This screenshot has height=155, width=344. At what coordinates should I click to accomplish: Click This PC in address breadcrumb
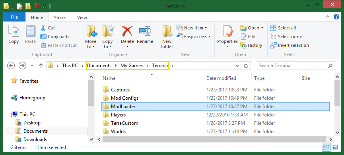pos(70,66)
